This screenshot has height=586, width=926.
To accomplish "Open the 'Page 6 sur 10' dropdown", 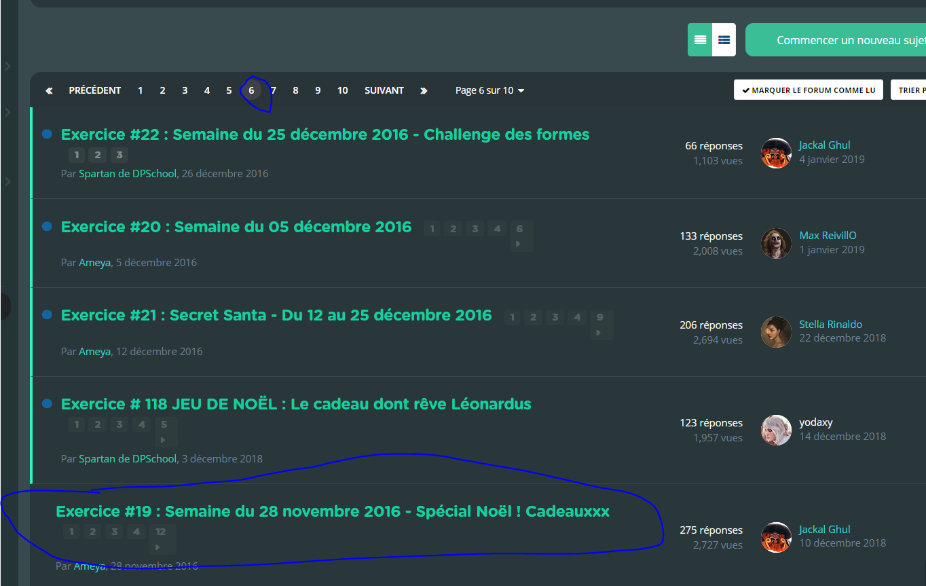I will click(489, 90).
